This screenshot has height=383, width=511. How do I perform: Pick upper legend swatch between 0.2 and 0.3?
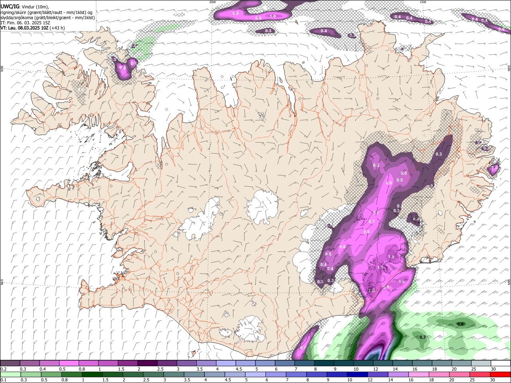pyautogui.click(x=10, y=363)
